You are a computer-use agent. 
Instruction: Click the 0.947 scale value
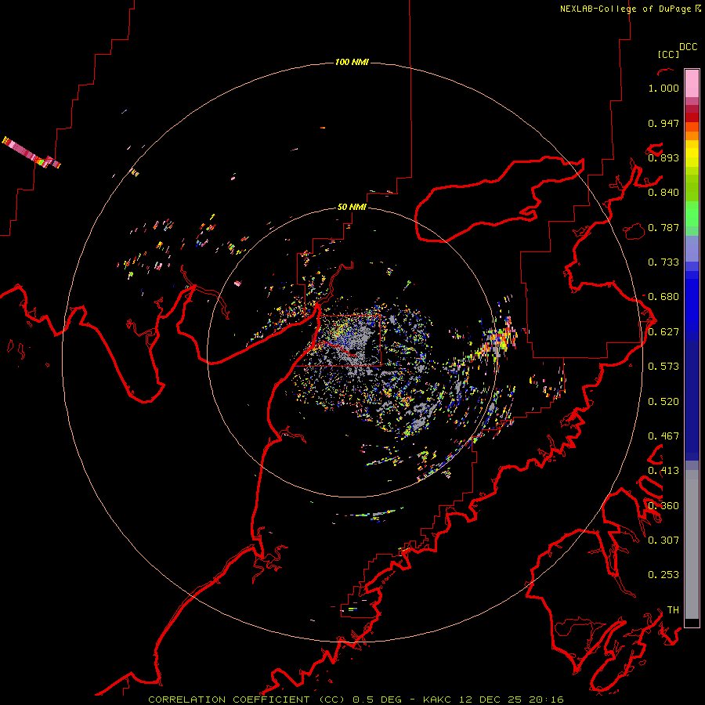click(x=663, y=123)
